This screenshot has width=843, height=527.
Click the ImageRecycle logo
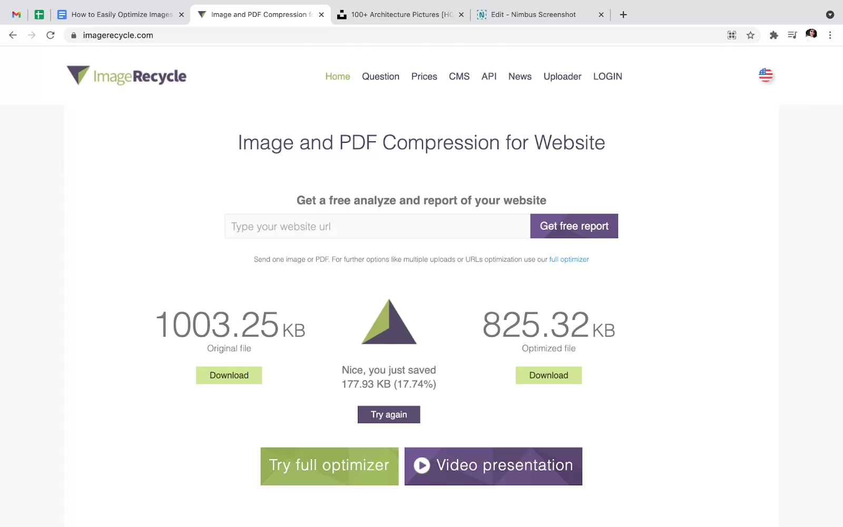pyautogui.click(x=126, y=76)
